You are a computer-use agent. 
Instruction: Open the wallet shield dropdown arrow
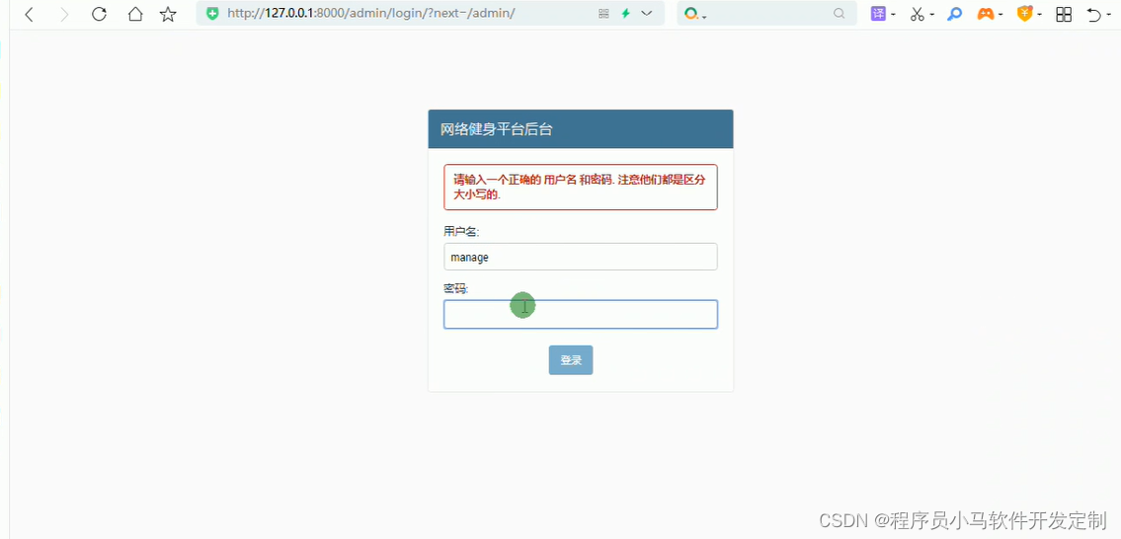point(1039,14)
